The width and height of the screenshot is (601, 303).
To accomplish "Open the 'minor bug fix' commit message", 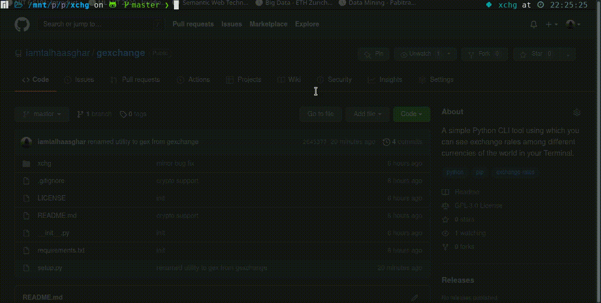I will click(175, 164).
